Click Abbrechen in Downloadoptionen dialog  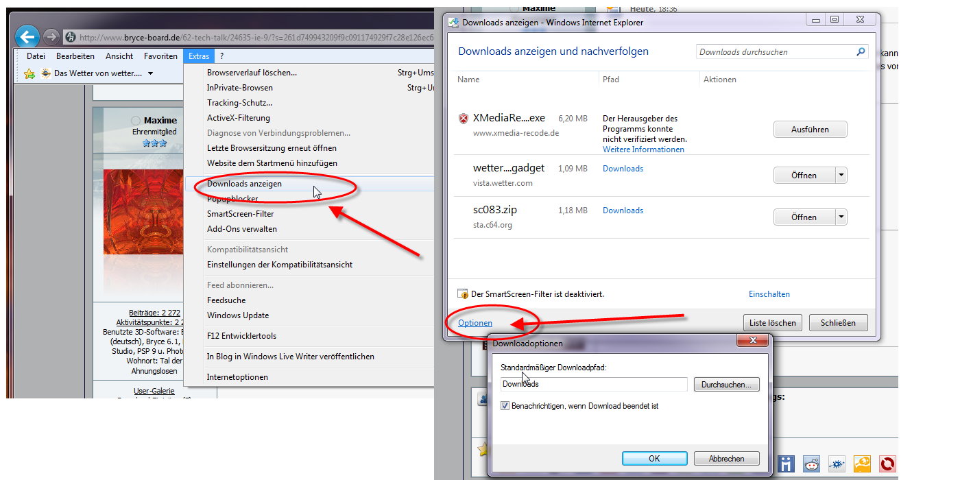726,459
